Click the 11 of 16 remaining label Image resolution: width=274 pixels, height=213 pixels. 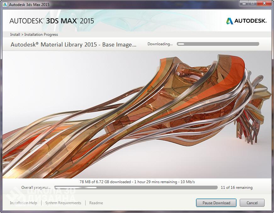coord(237,188)
